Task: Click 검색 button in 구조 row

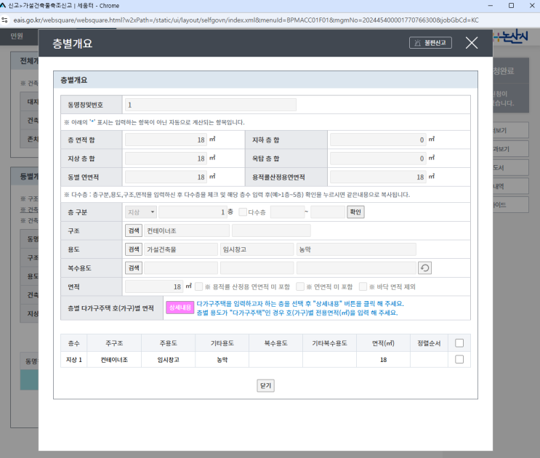Action: tap(134, 230)
